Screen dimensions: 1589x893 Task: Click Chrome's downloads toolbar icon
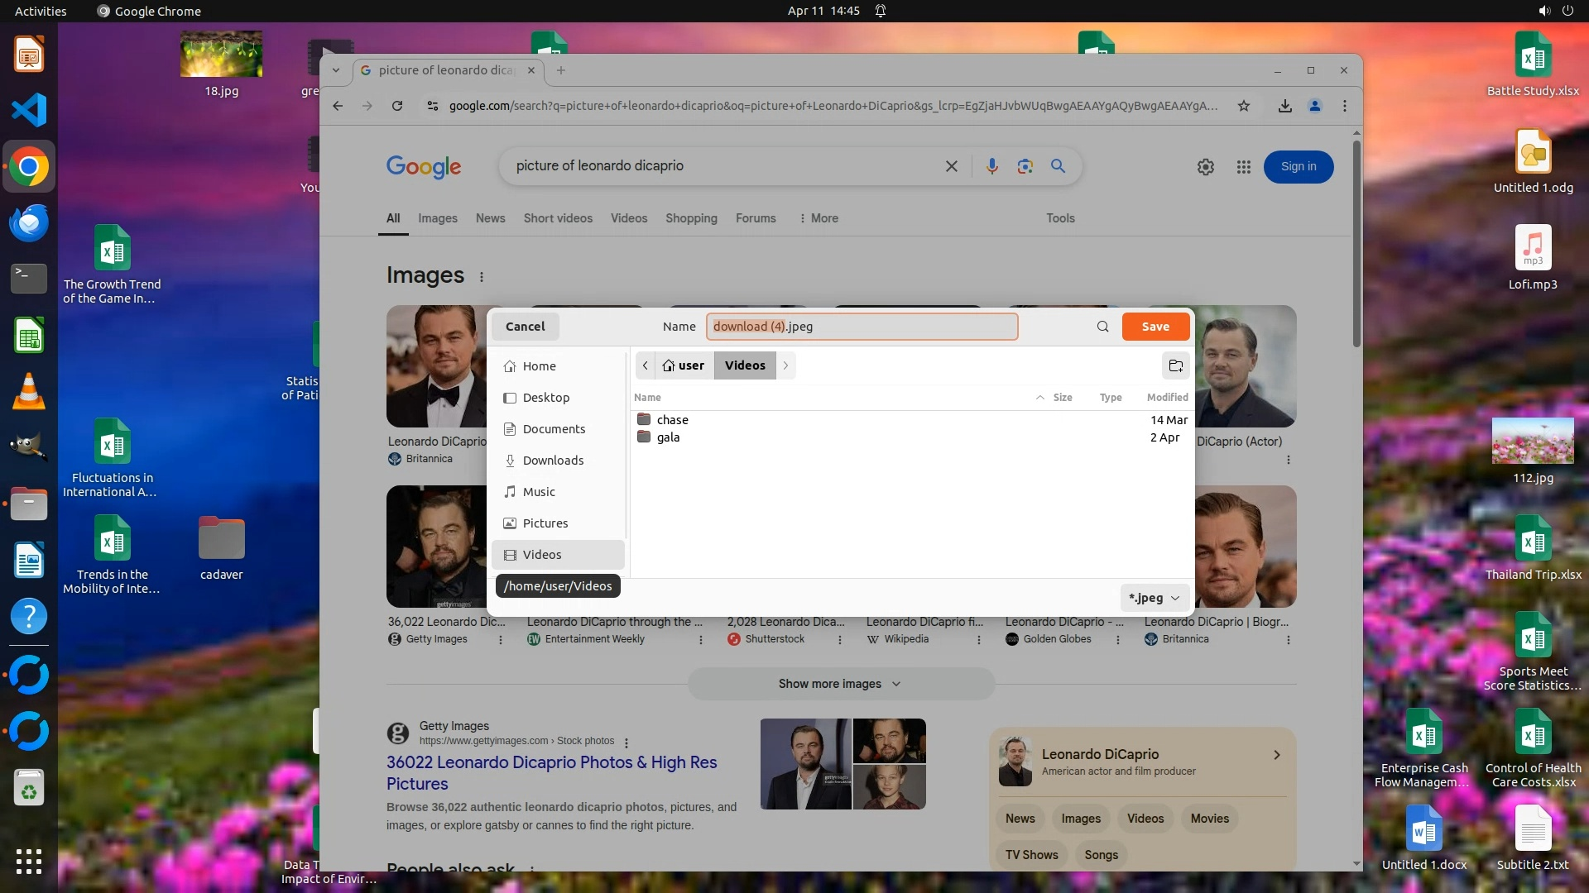click(1284, 106)
